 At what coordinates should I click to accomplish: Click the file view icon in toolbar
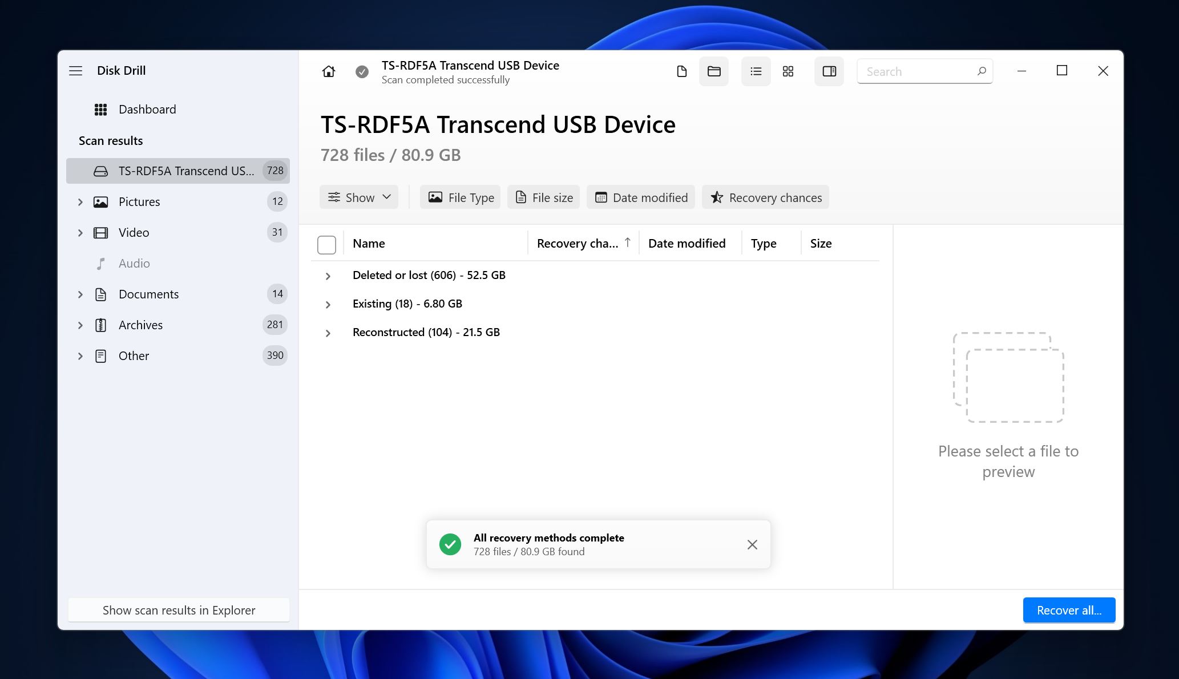pos(682,70)
